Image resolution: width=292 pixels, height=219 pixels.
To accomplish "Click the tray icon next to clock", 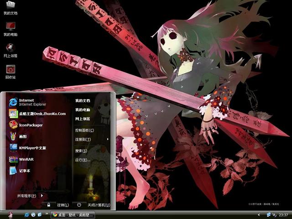I will [275, 215].
